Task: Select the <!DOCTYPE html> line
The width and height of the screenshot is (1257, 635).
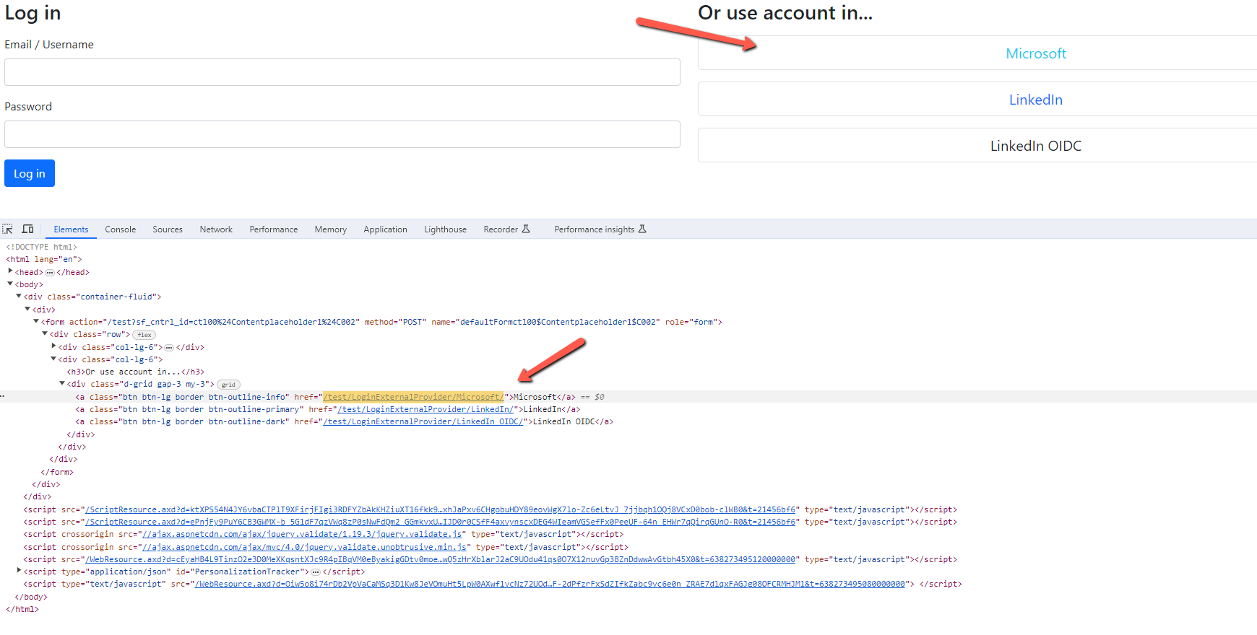Action: point(42,247)
